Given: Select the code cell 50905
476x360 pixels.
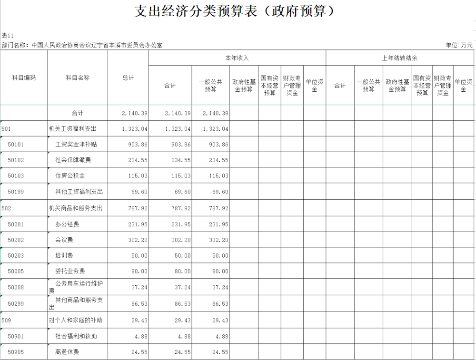Looking at the screenshot, I should pos(24,352).
